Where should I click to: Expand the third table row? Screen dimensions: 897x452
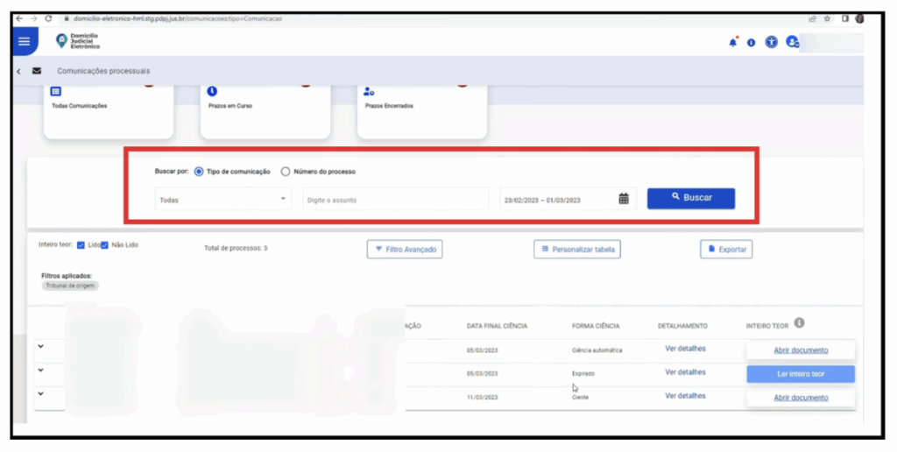40,393
